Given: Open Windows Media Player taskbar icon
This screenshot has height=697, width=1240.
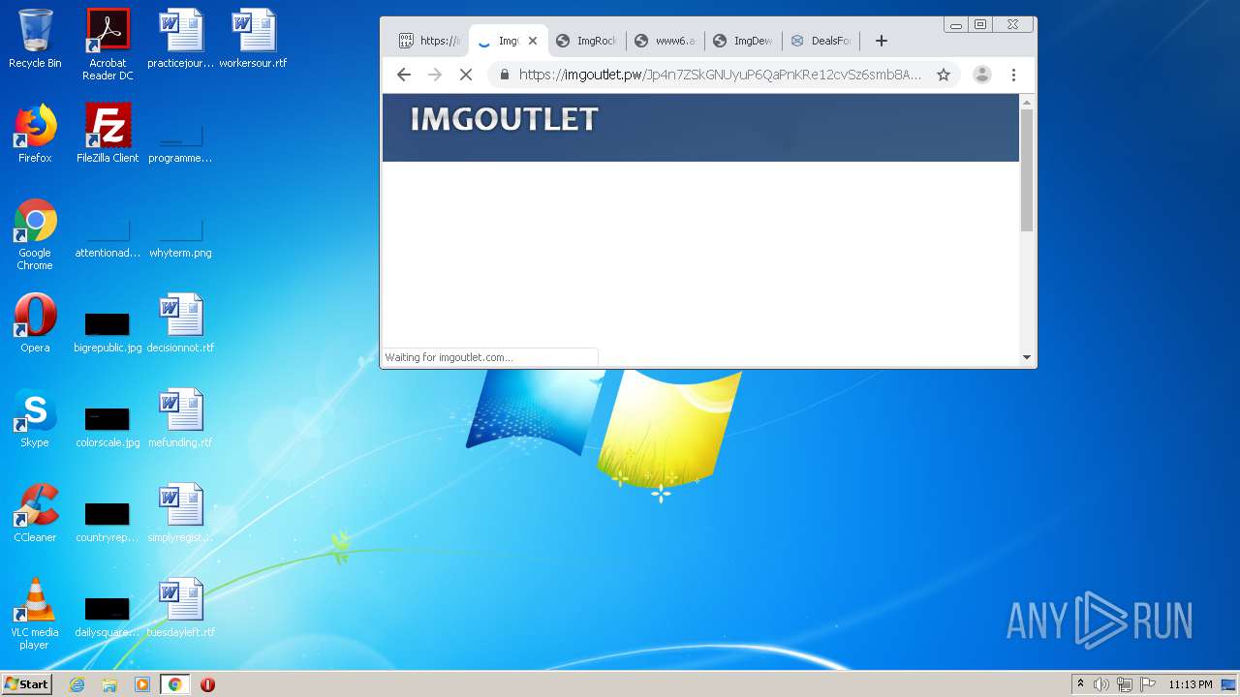Looking at the screenshot, I should tap(142, 684).
